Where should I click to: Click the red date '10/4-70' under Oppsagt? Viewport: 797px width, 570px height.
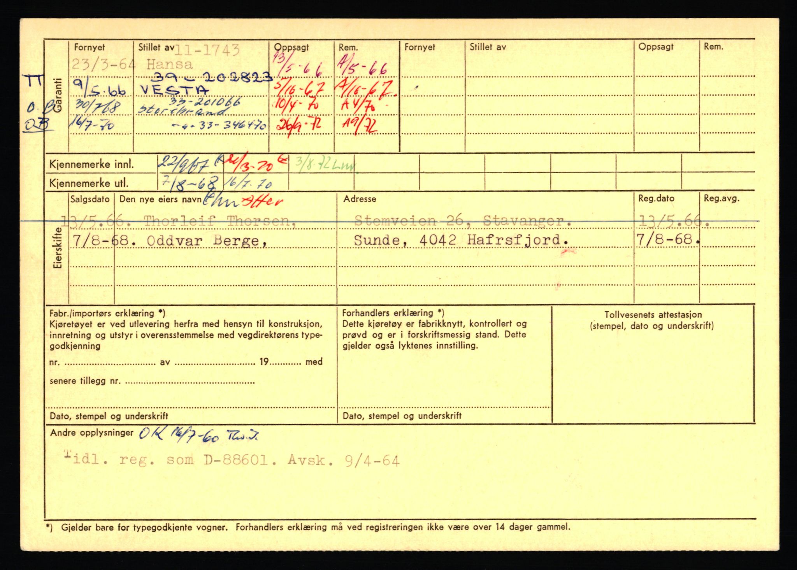pyautogui.click(x=297, y=105)
